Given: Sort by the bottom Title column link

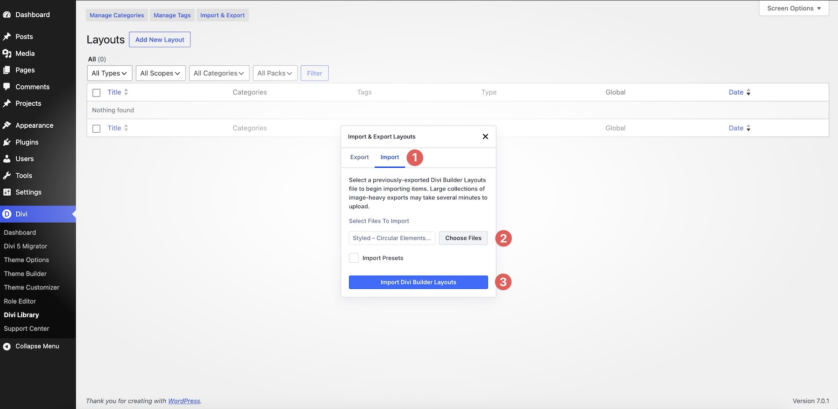Looking at the screenshot, I should tap(115, 128).
